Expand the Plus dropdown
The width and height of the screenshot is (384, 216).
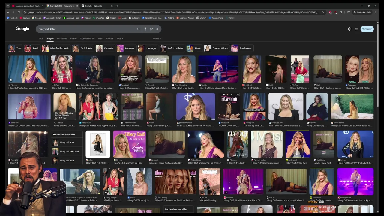(120, 38)
